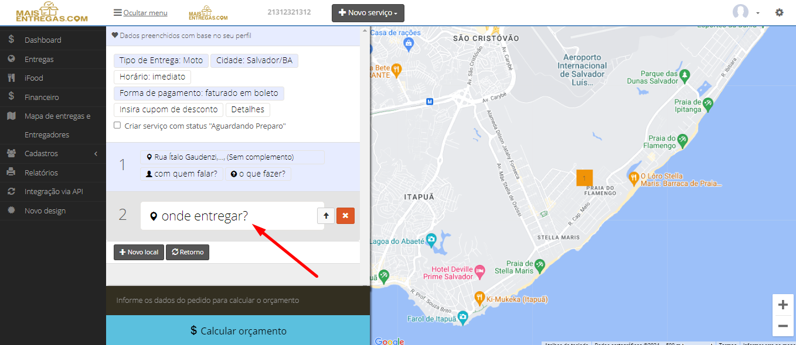Click the Ki-Mukeka restaurant pin
The image size is (796, 345).
coord(479,298)
